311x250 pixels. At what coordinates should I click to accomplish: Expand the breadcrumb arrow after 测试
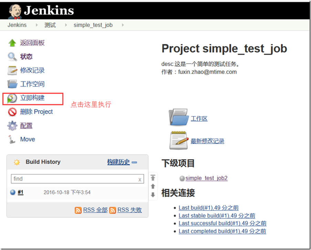pyautogui.click(x=66, y=25)
